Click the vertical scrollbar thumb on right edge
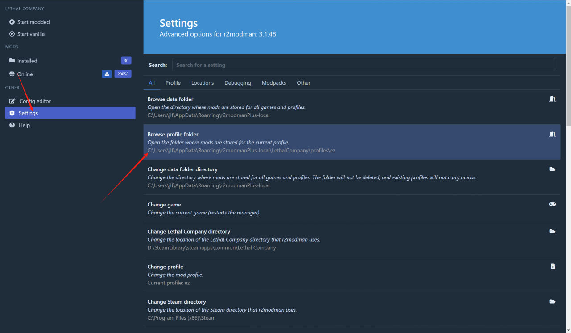 point(568,66)
